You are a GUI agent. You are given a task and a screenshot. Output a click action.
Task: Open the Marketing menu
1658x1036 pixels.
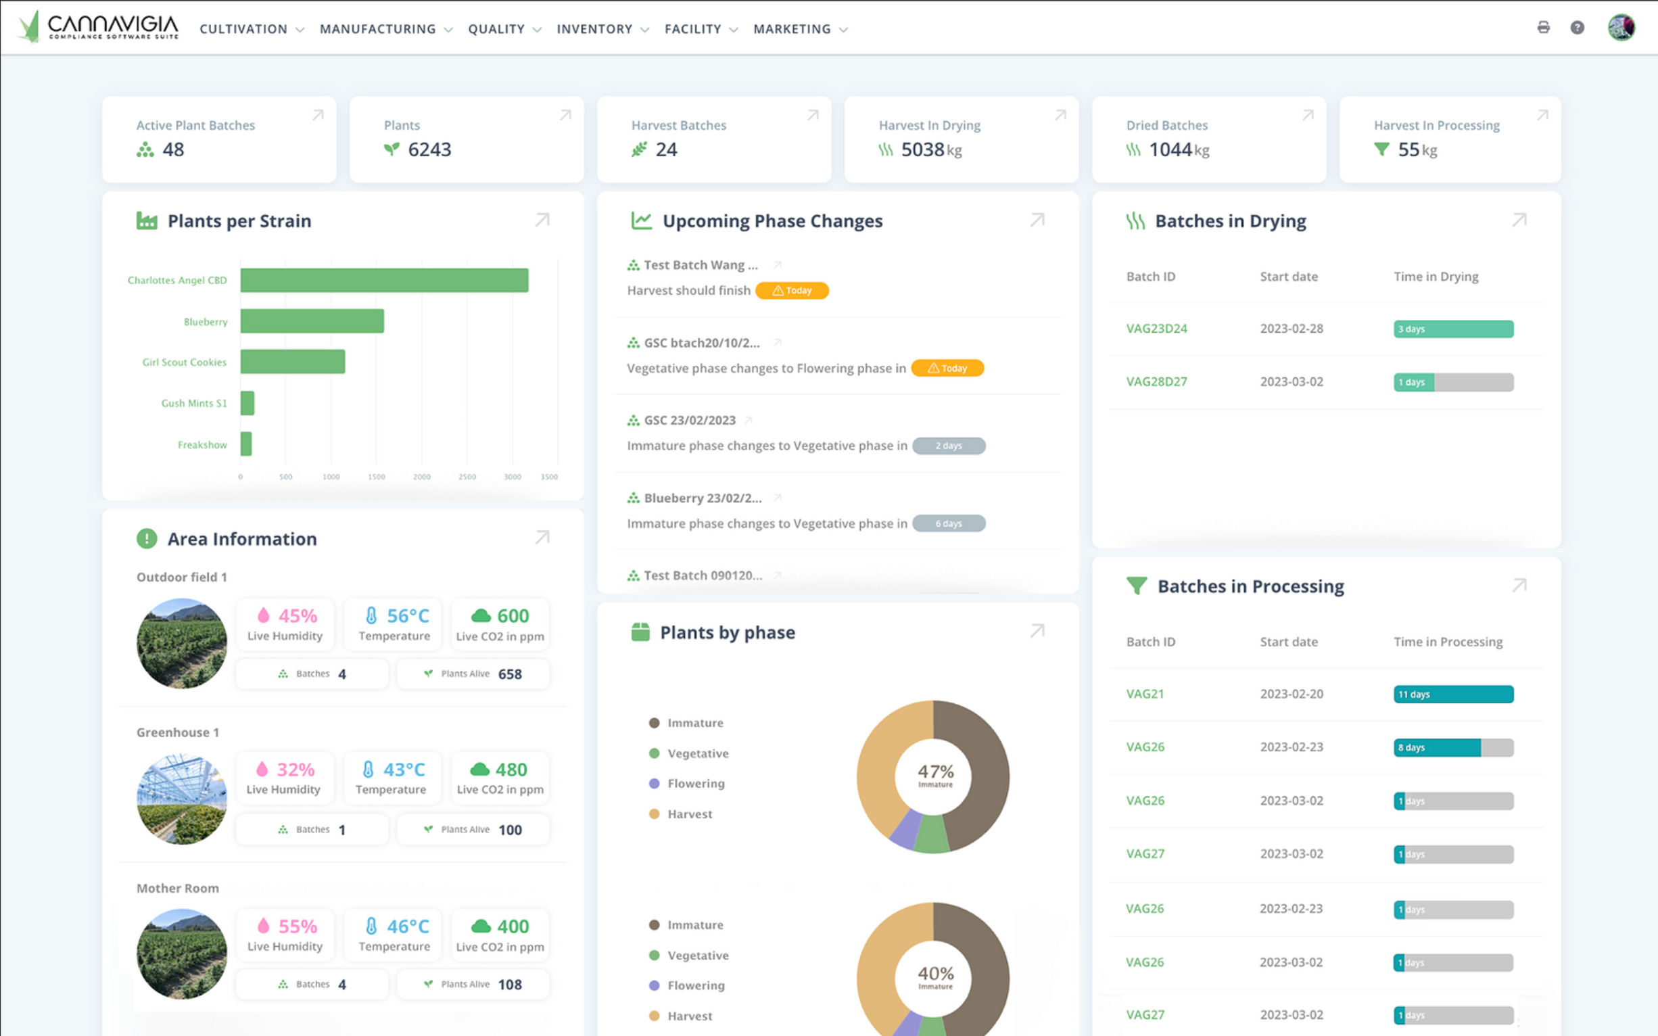tap(800, 29)
